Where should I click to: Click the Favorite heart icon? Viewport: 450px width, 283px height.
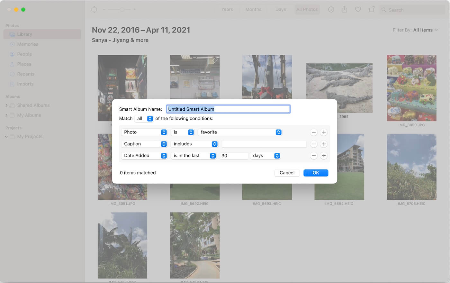358,9
